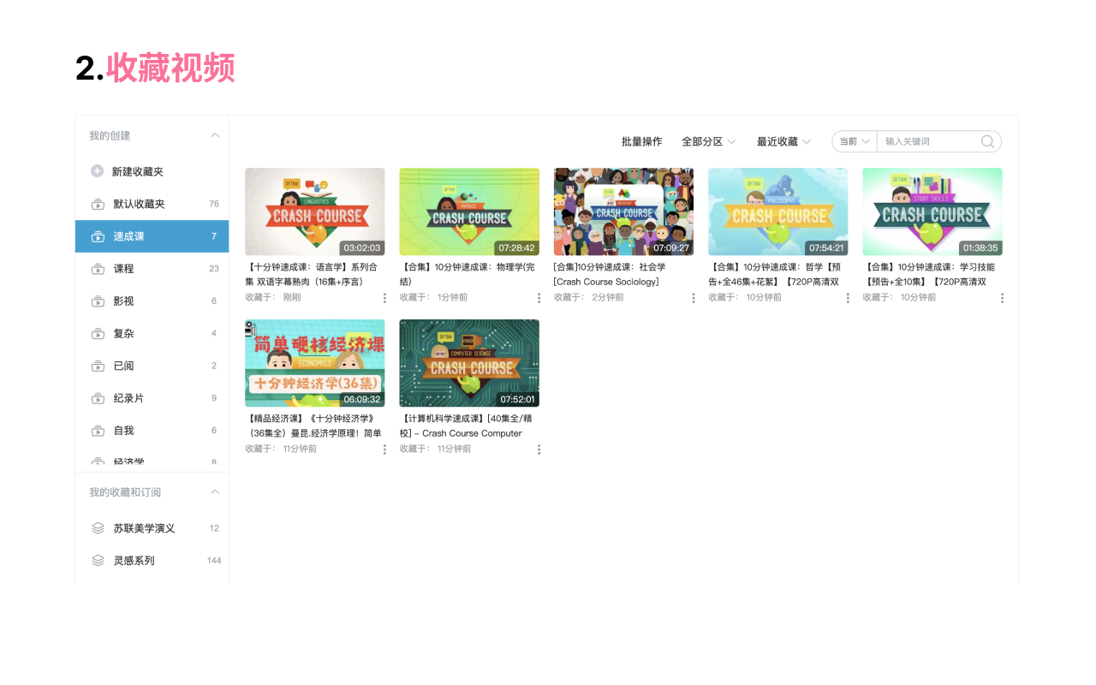Collapse the 我的创建 section
Screen dimensions: 1096x685
pyautogui.click(x=214, y=134)
